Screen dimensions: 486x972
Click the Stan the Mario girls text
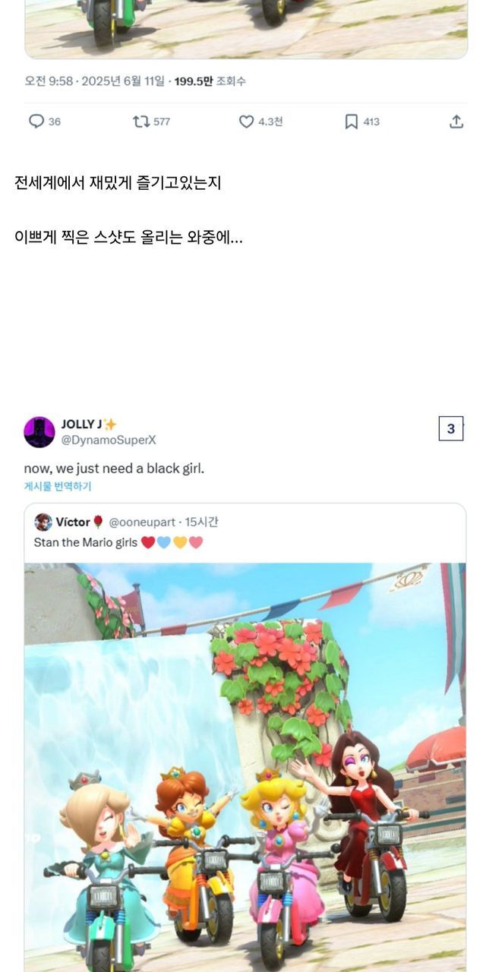(x=86, y=543)
